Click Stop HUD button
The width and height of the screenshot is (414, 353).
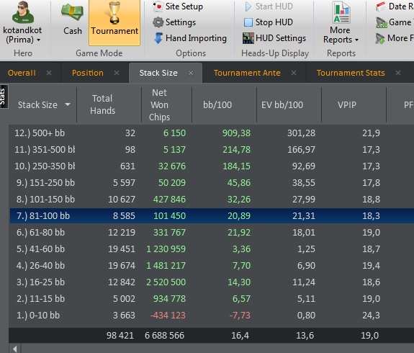(x=269, y=22)
